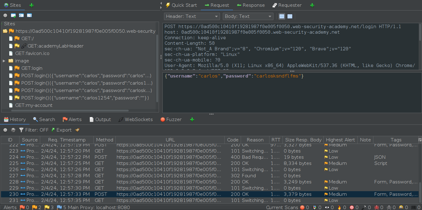Add a new tab with the green plus beside Requester
This screenshot has height=210, width=422.
point(312,5)
